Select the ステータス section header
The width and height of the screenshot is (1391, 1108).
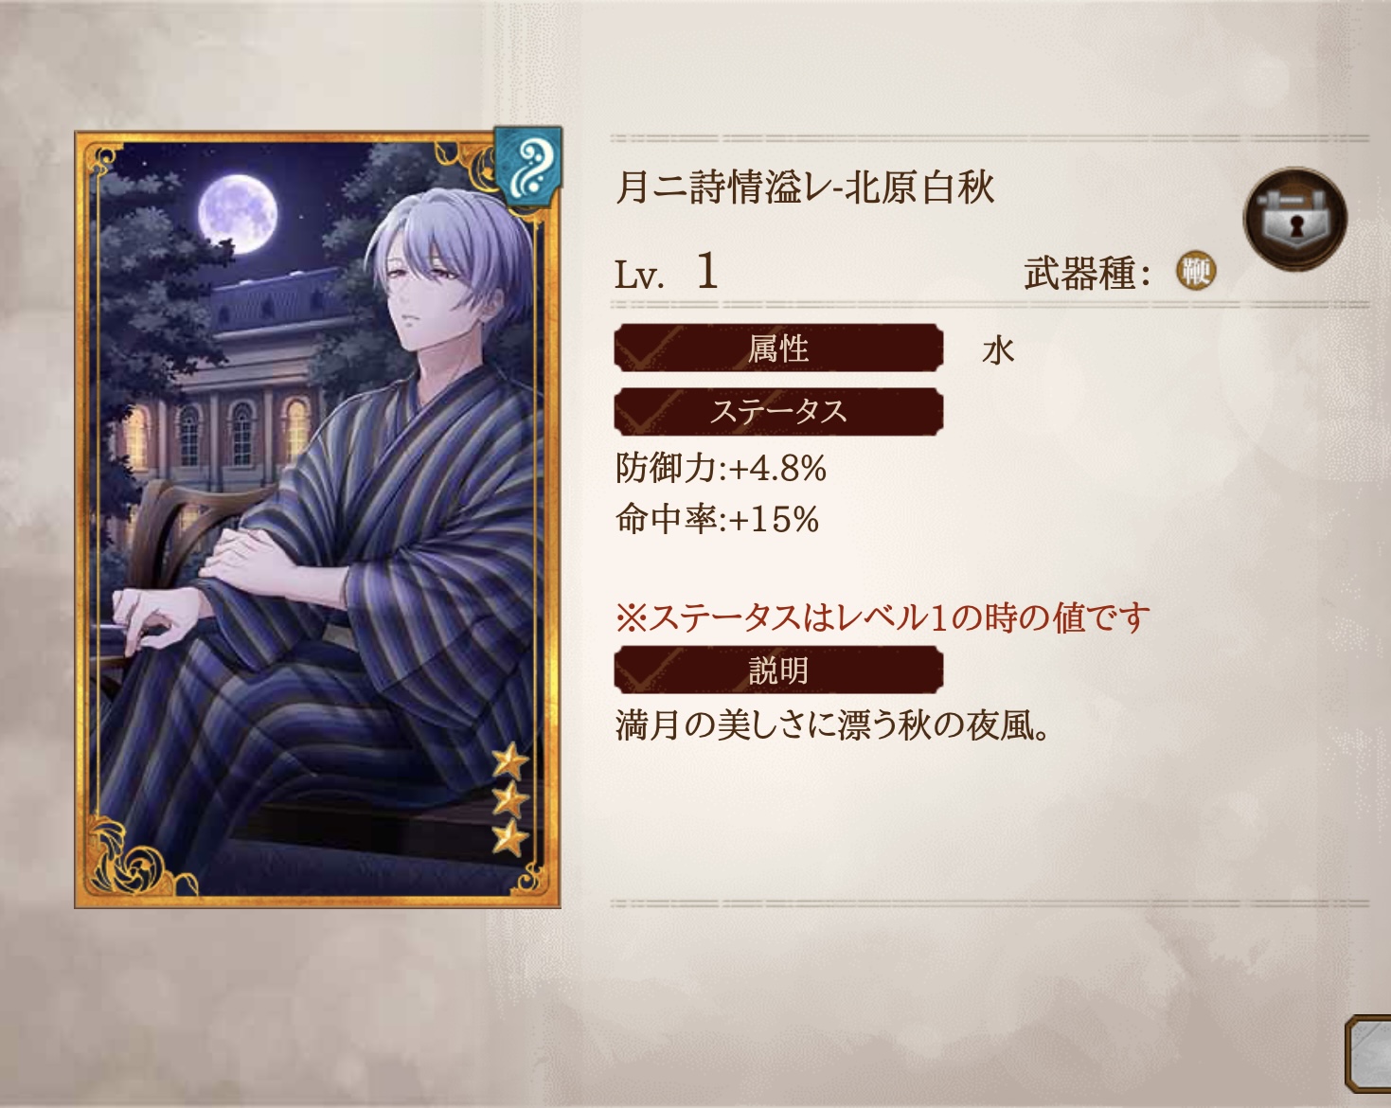(x=778, y=412)
